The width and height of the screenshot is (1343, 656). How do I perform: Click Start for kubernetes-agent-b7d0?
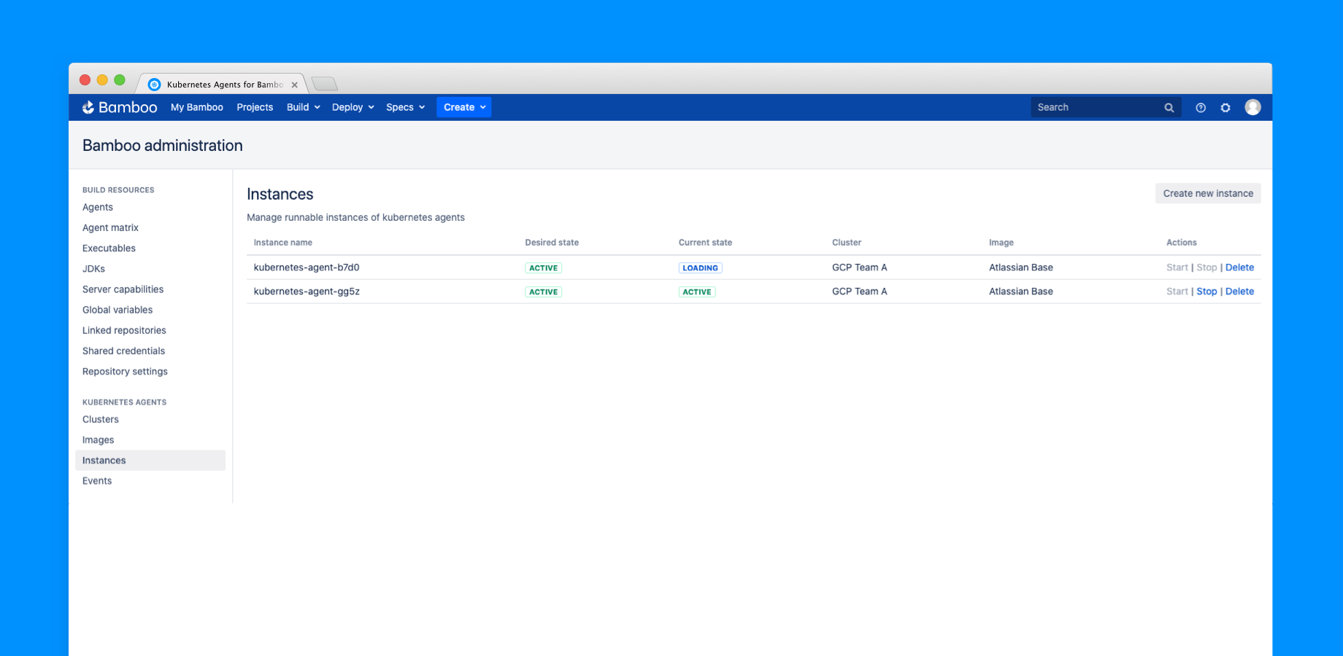pyautogui.click(x=1177, y=268)
